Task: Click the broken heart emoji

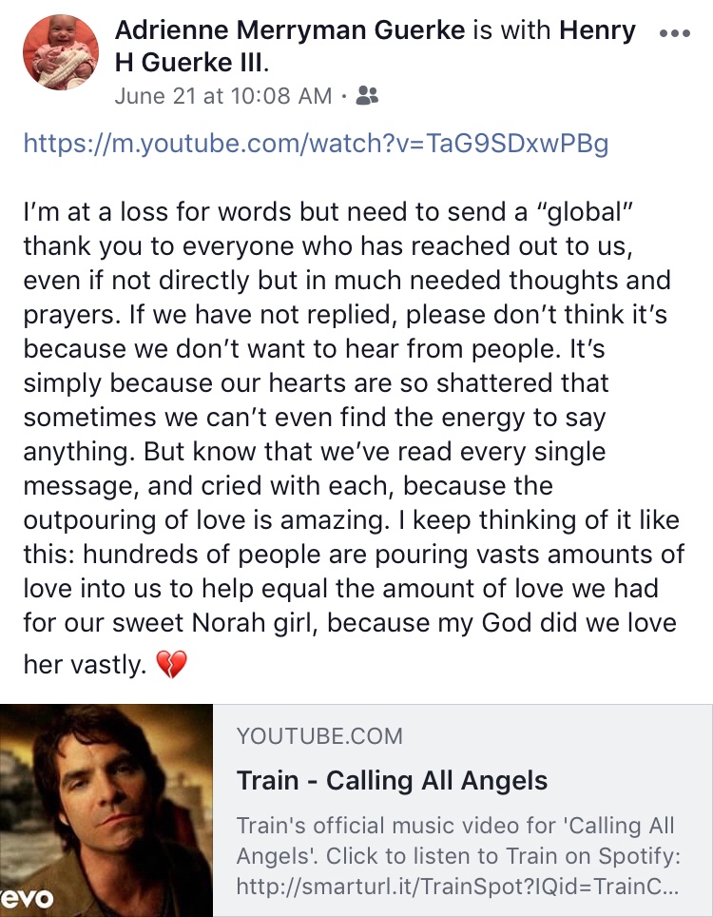Action: click(171, 665)
